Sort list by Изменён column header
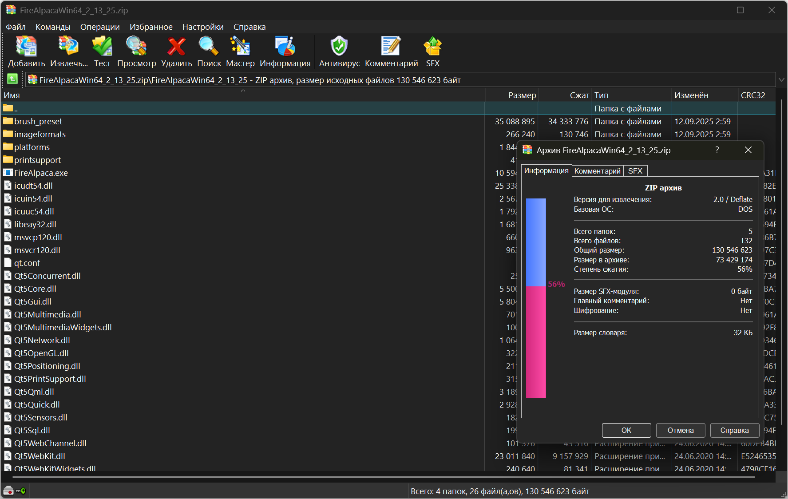 click(704, 95)
